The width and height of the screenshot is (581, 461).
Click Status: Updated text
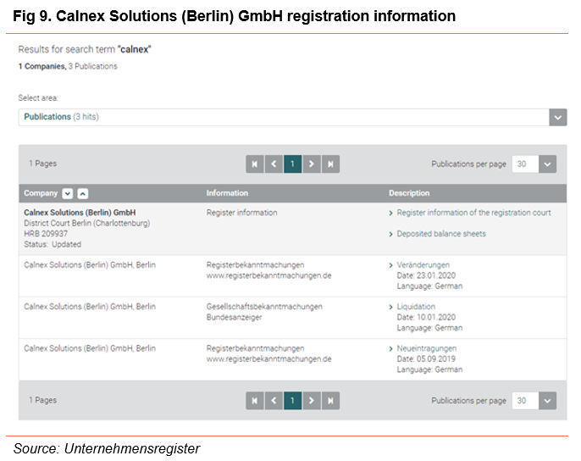[x=53, y=244]
